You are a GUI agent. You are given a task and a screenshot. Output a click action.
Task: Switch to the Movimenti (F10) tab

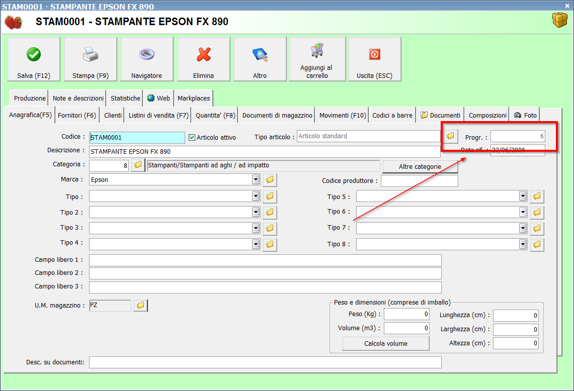343,115
